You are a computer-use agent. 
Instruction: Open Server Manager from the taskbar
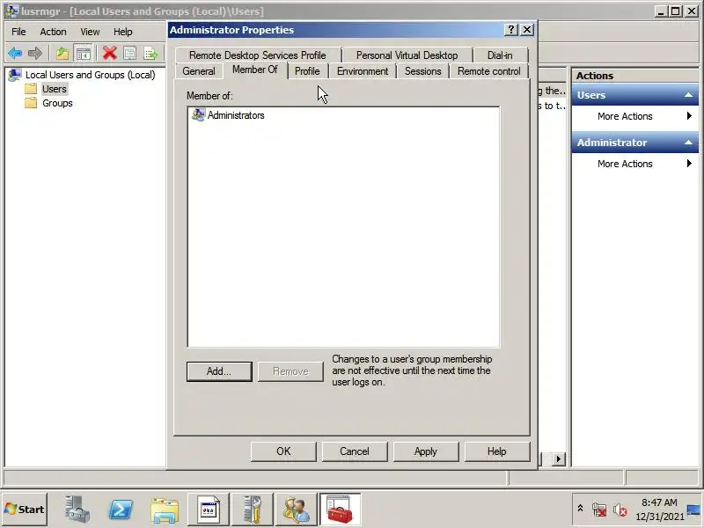[x=77, y=510]
